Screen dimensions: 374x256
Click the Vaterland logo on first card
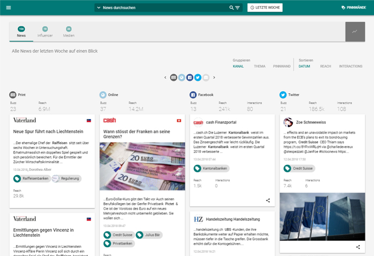tap(25, 120)
